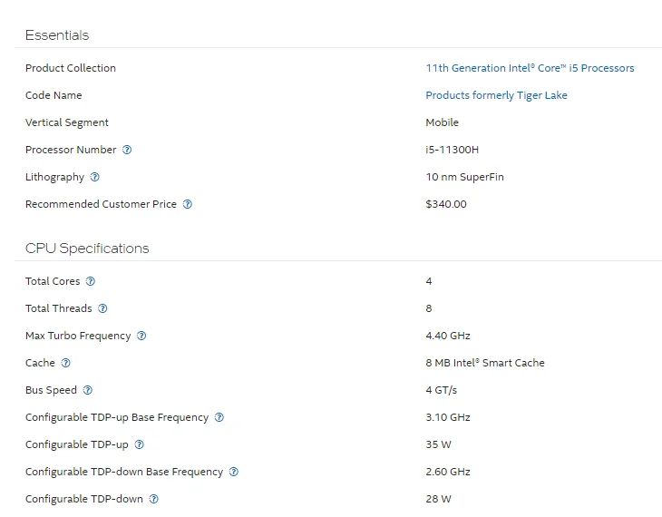The image size is (662, 517).
Task: Click the question mark next to Total Threads
Action: click(x=102, y=308)
